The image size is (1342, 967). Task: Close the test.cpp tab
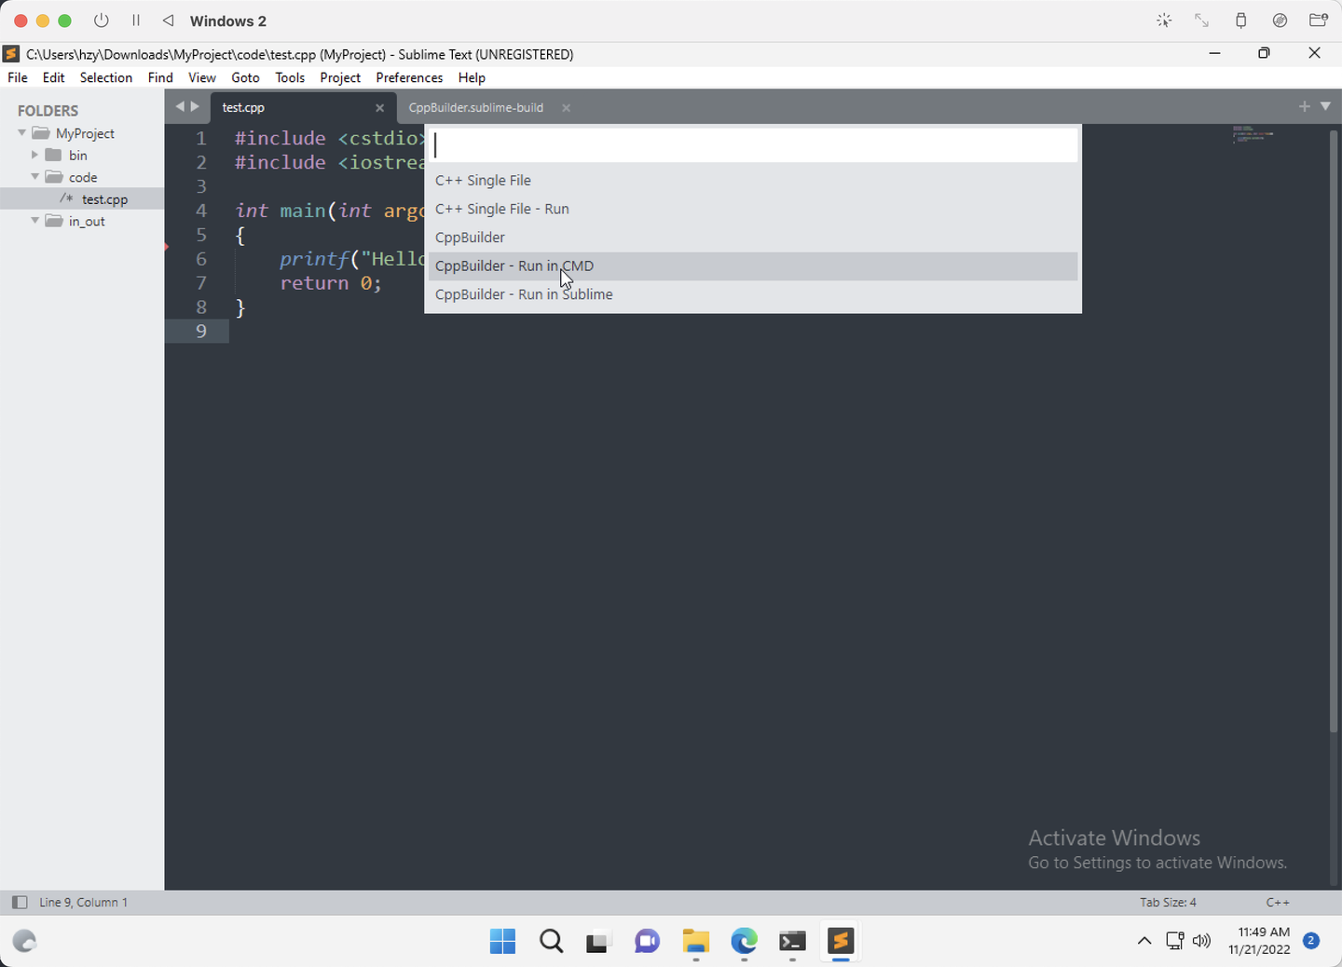click(x=379, y=107)
